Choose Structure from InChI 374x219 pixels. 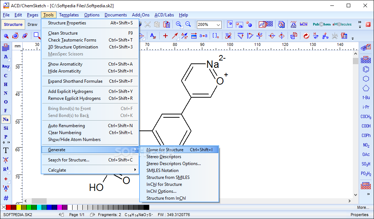[179, 198]
